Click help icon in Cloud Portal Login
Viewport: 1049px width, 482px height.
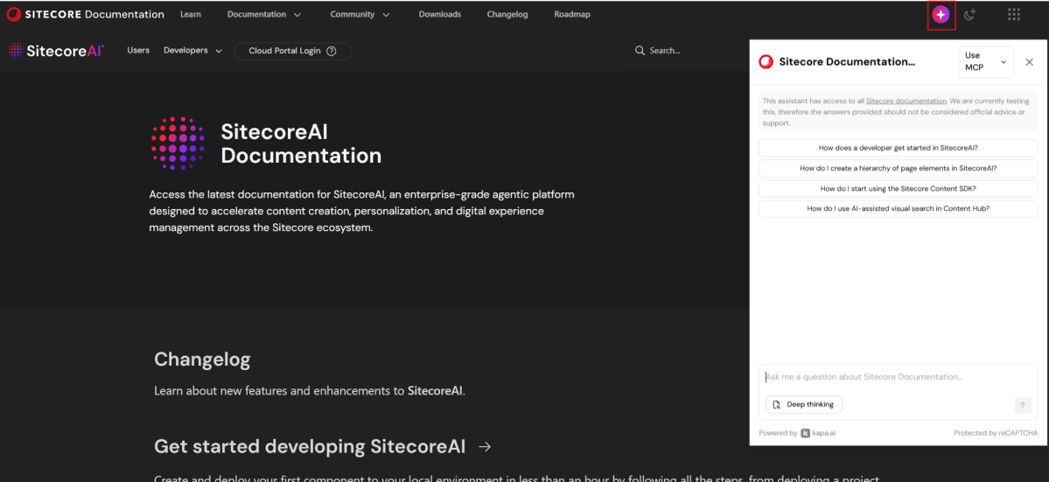pyautogui.click(x=332, y=51)
